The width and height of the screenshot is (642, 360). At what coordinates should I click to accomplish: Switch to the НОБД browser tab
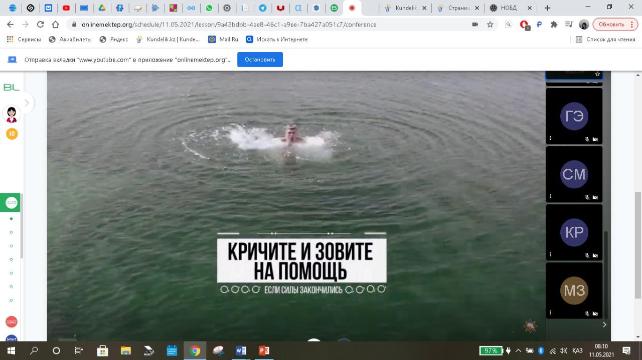508,8
